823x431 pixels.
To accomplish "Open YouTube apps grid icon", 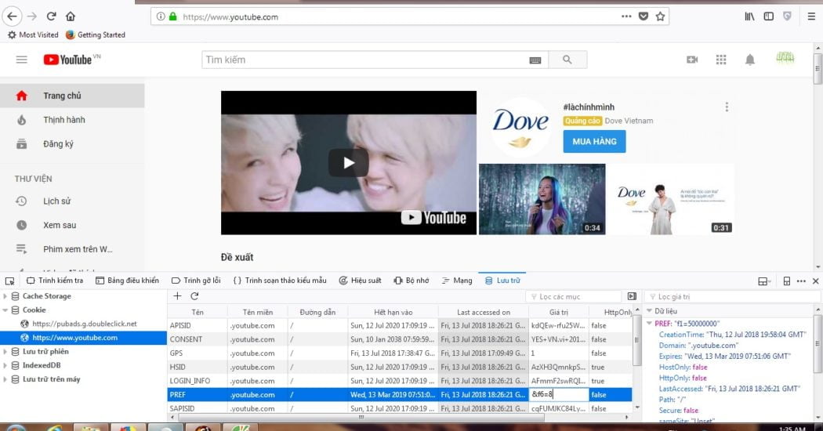I will click(721, 60).
